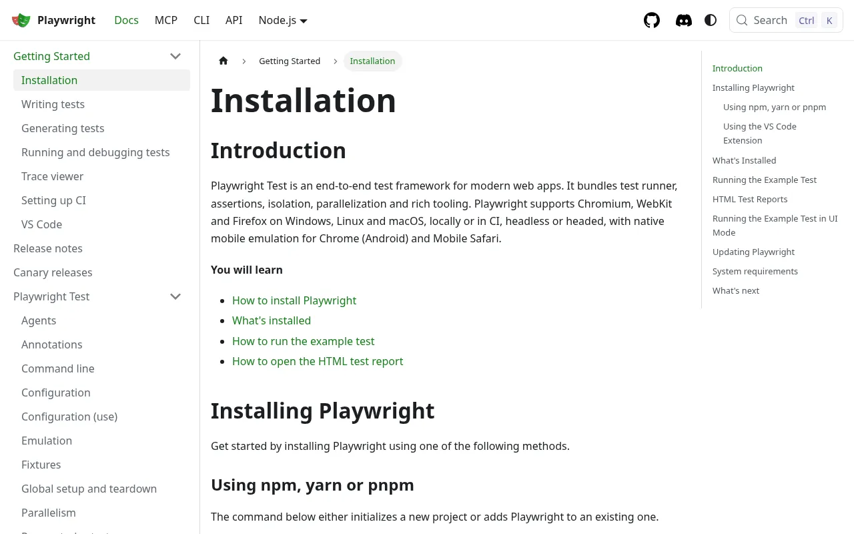Click Getting Started sidebar category label
Viewport: 854px width, 534px height.
(51, 56)
